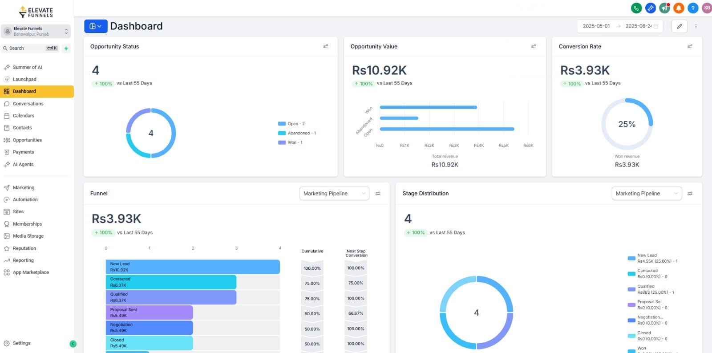
Task: Click the green phone dialer icon
Action: coord(636,8)
